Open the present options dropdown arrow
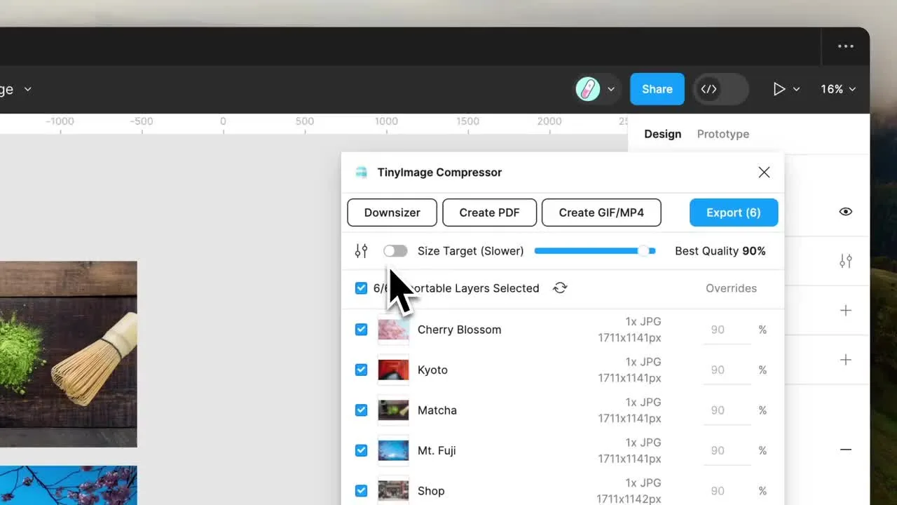This screenshot has height=505, width=897. 796,89
